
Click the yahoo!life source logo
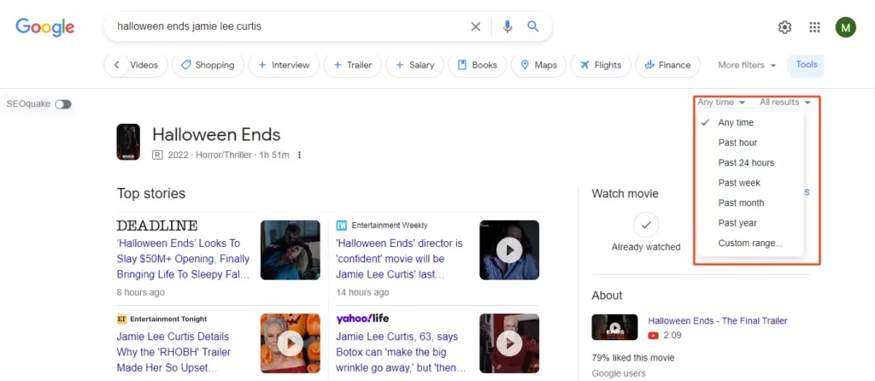click(x=362, y=319)
